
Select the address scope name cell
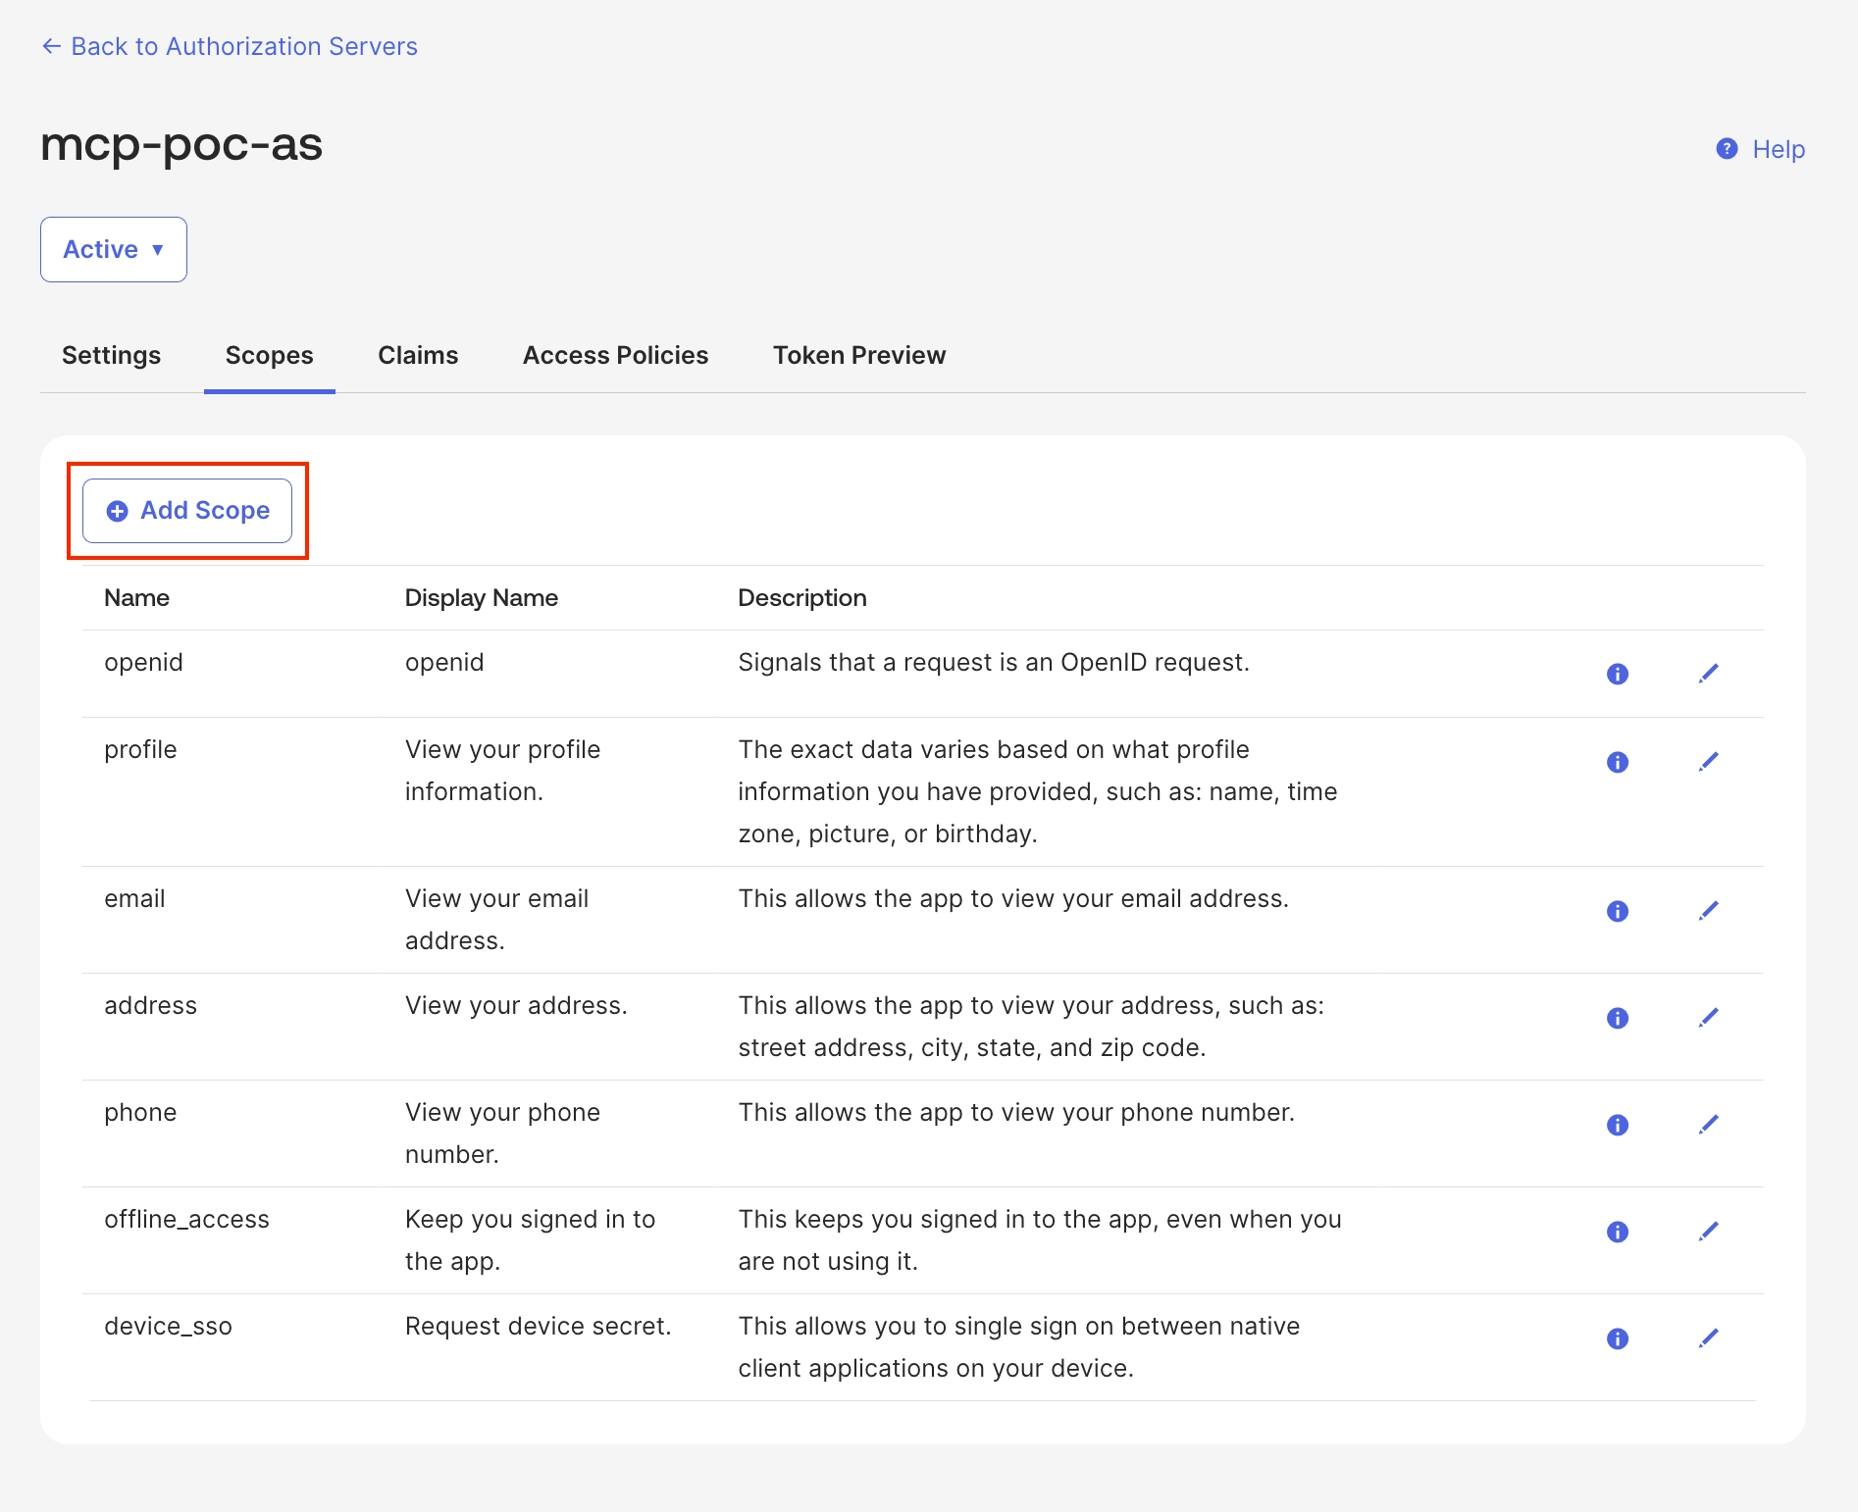[x=150, y=1006]
